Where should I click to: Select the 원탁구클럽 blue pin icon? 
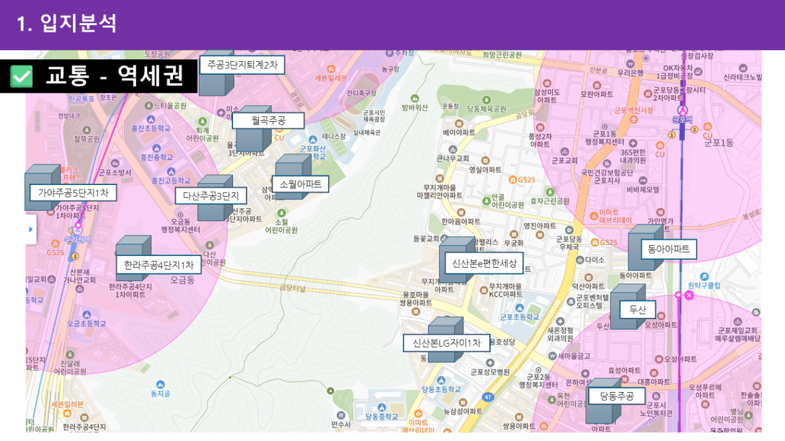point(703,275)
